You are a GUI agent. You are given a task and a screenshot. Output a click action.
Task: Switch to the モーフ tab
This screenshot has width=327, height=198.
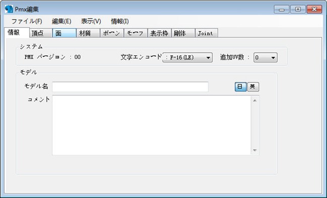[135, 33]
